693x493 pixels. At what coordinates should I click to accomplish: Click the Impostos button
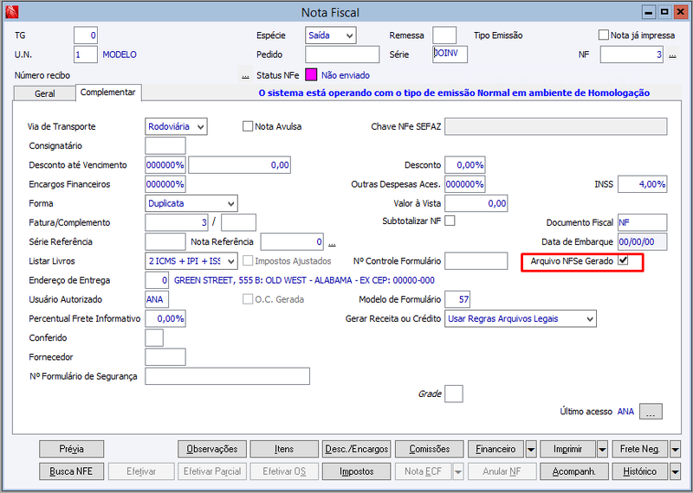click(356, 472)
